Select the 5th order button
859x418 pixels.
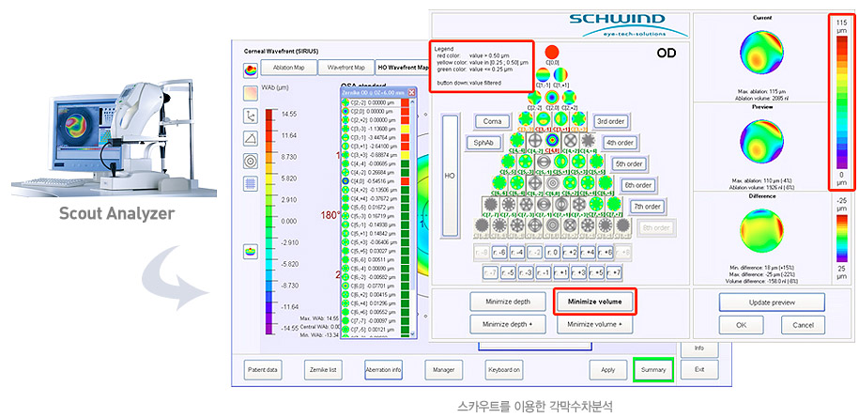[x=629, y=163]
